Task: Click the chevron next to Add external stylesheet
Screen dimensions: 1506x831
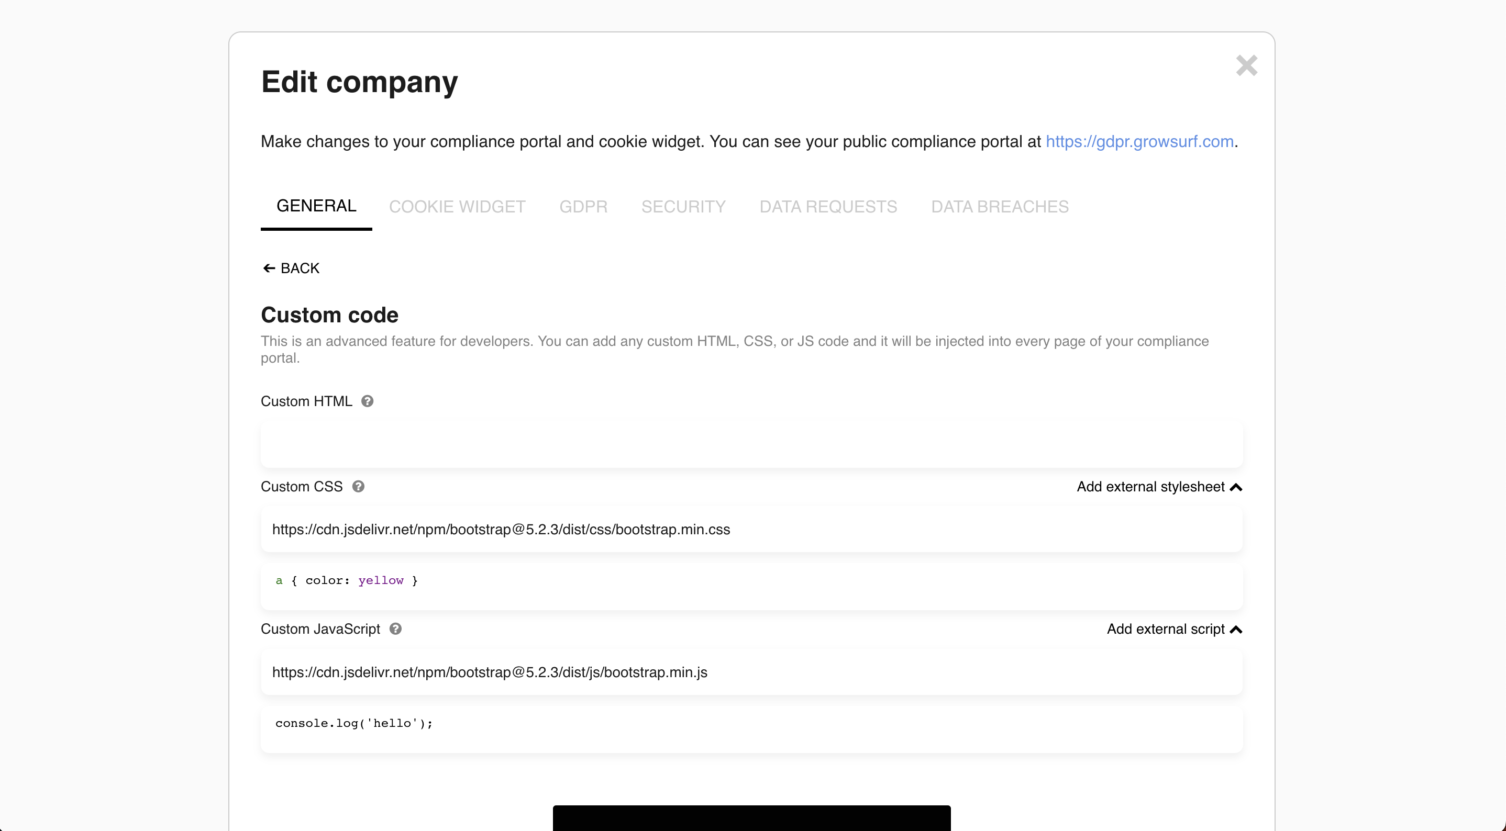Action: coord(1236,487)
